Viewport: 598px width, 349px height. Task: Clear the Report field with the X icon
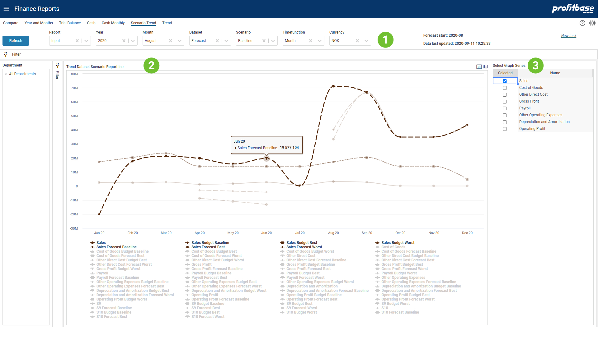pyautogui.click(x=77, y=41)
